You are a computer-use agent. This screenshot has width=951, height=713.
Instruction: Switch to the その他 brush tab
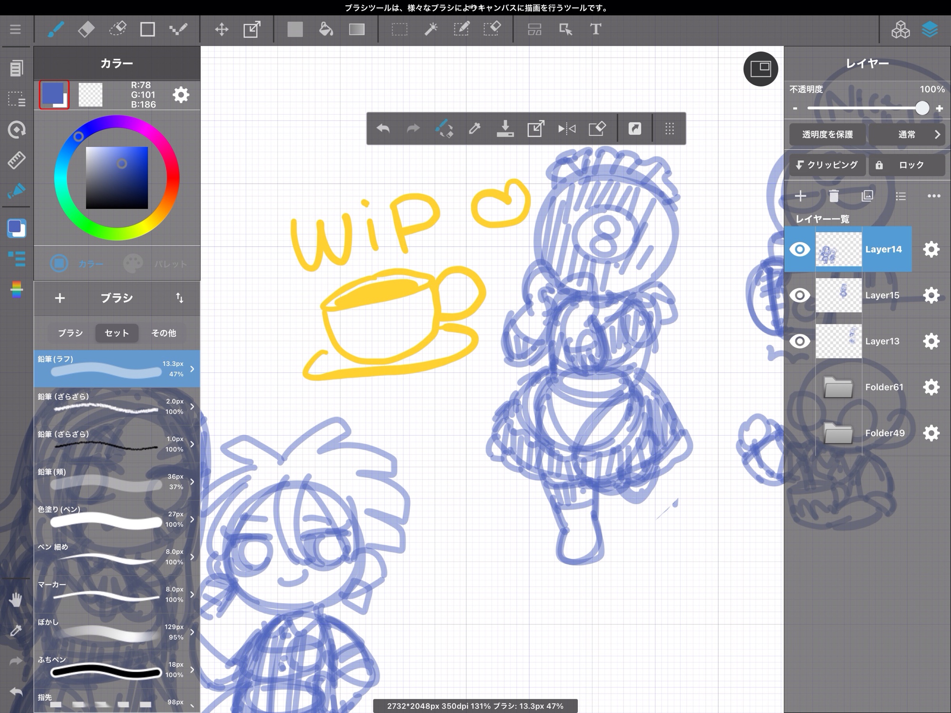click(x=164, y=333)
